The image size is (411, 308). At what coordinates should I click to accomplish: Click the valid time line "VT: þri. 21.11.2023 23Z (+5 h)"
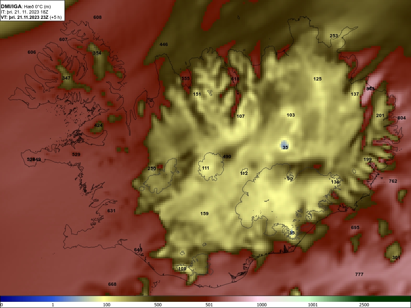[31, 17]
